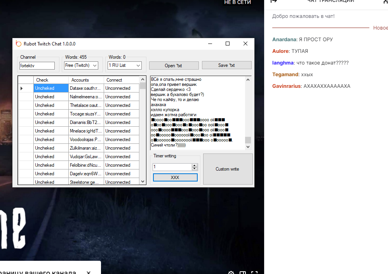
Task: Click the row selector arrow for Dataxe
Action: point(22,89)
